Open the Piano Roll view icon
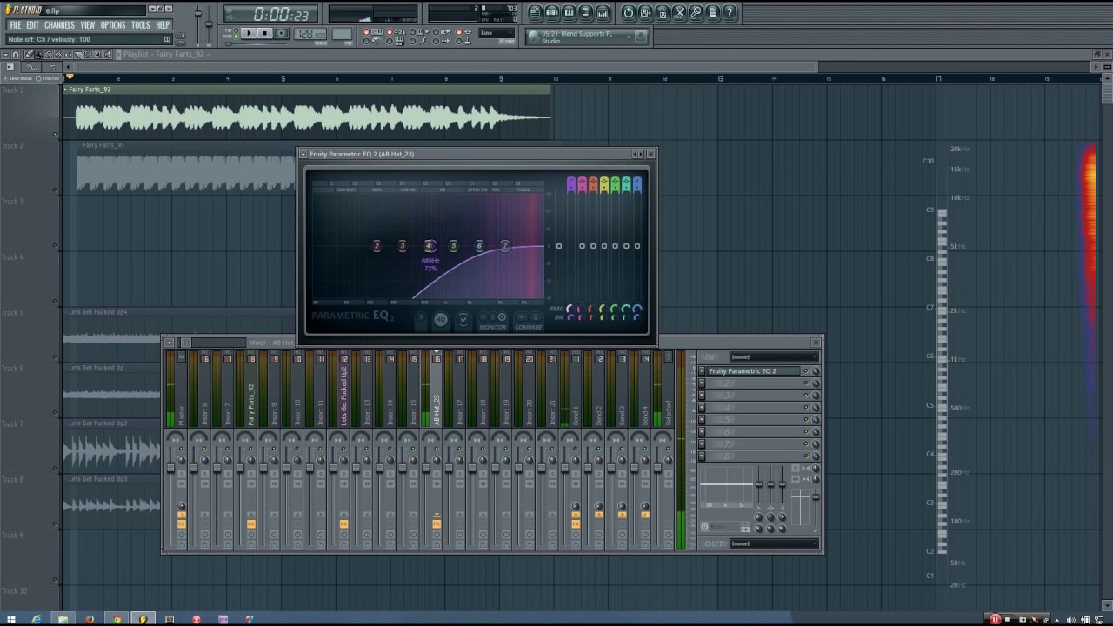 point(569,12)
